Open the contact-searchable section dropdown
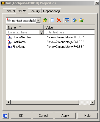Screen dimensions: 100x122 38,20
